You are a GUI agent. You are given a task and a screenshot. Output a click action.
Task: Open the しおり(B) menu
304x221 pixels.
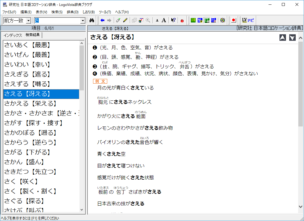coord(89,12)
